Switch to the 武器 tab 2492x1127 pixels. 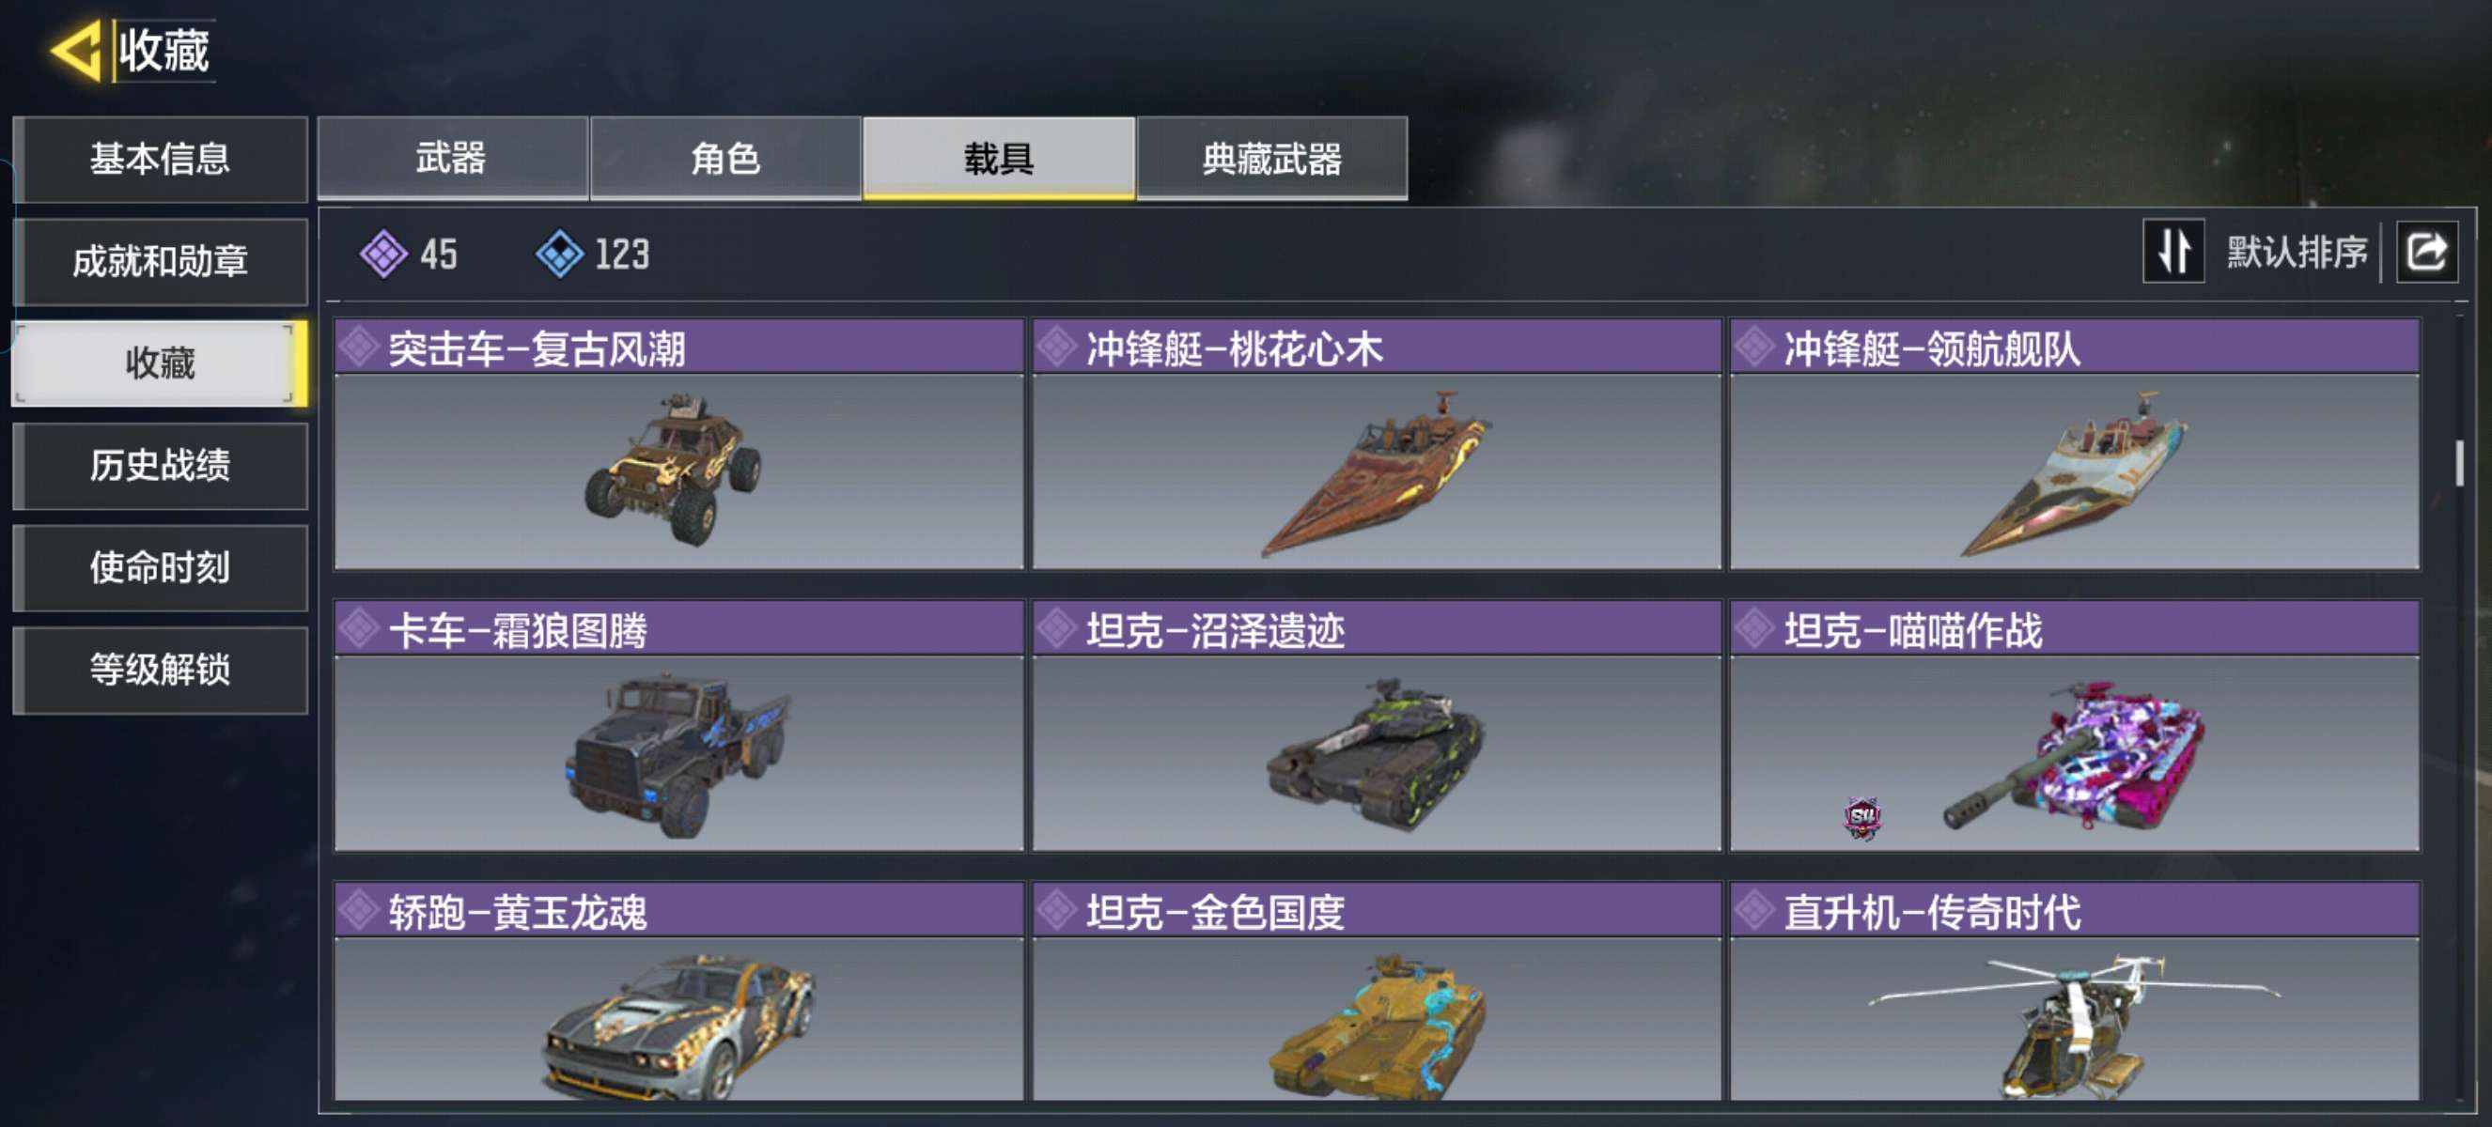pos(452,159)
